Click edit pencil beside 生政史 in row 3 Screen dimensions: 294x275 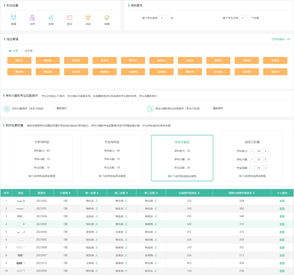[97, 216]
